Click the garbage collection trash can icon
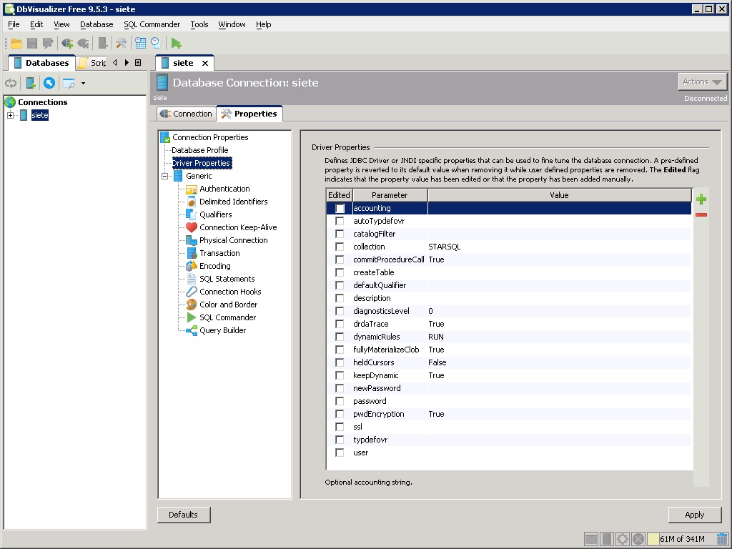The height and width of the screenshot is (549, 732). [722, 539]
